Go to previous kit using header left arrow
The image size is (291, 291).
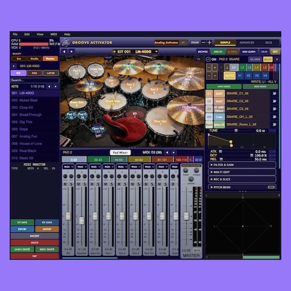coord(64,51)
